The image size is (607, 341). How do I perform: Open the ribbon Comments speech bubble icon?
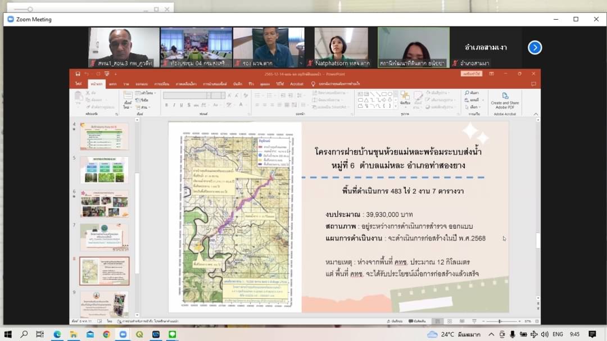coord(533,84)
